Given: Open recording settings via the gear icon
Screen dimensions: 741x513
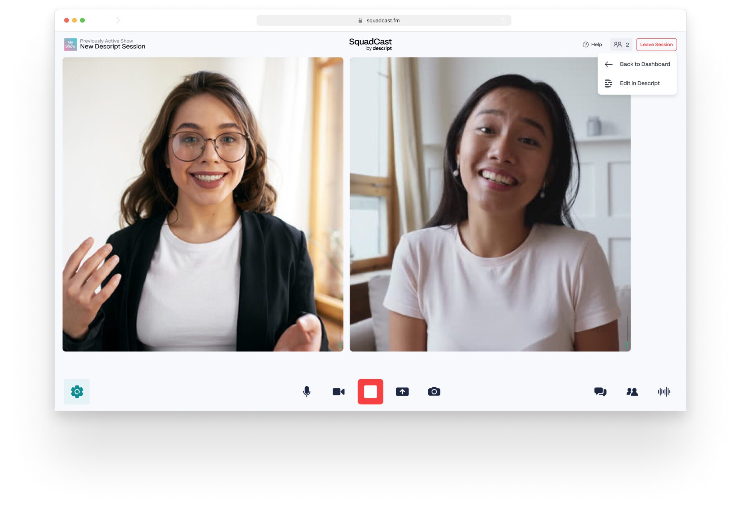Looking at the screenshot, I should pyautogui.click(x=76, y=392).
